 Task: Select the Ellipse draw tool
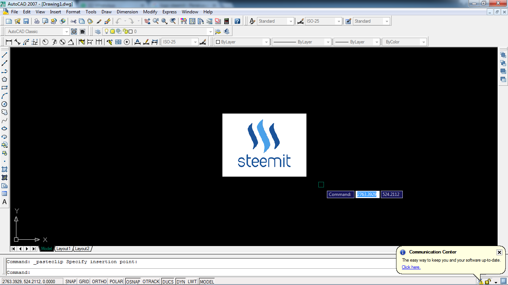click(4, 128)
